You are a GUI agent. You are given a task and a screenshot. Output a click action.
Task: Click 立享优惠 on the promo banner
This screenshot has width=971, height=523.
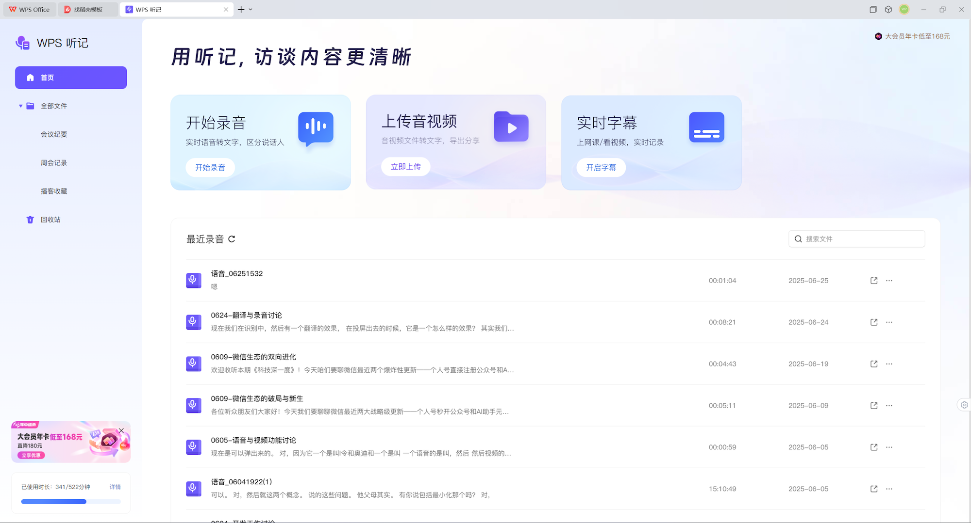[32, 455]
